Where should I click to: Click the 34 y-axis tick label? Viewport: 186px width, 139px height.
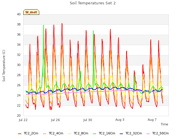click(x=19, y=45)
